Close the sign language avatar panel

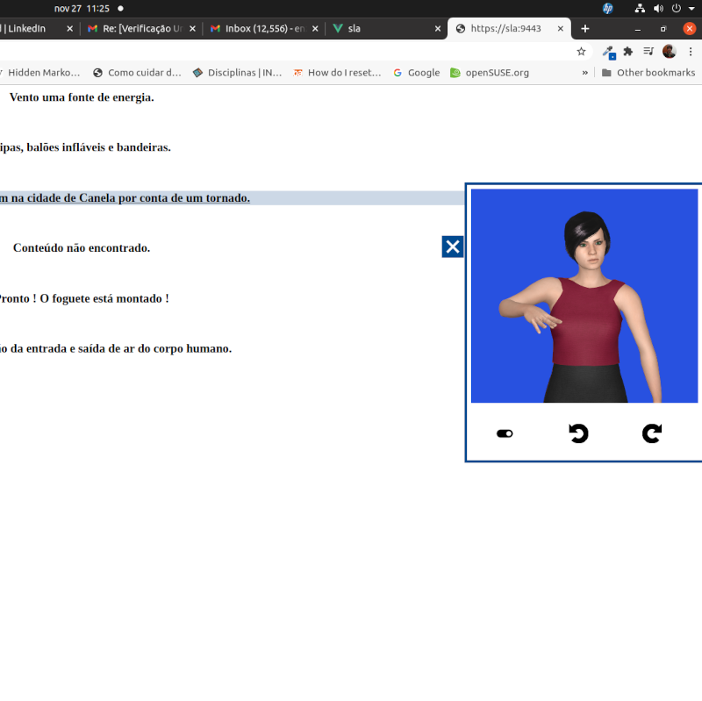[x=452, y=247]
